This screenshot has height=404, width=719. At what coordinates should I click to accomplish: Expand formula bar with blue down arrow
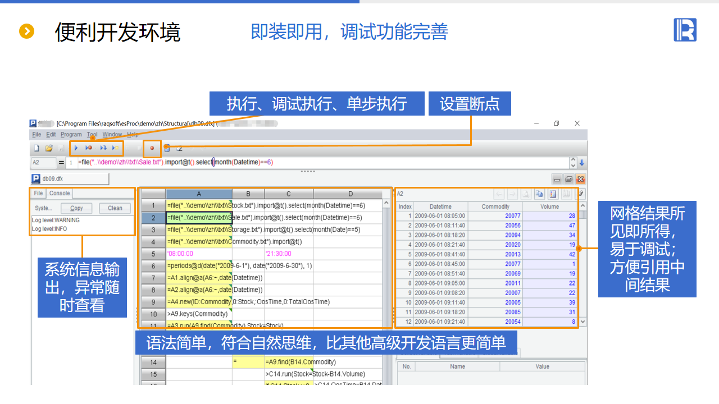(582, 163)
